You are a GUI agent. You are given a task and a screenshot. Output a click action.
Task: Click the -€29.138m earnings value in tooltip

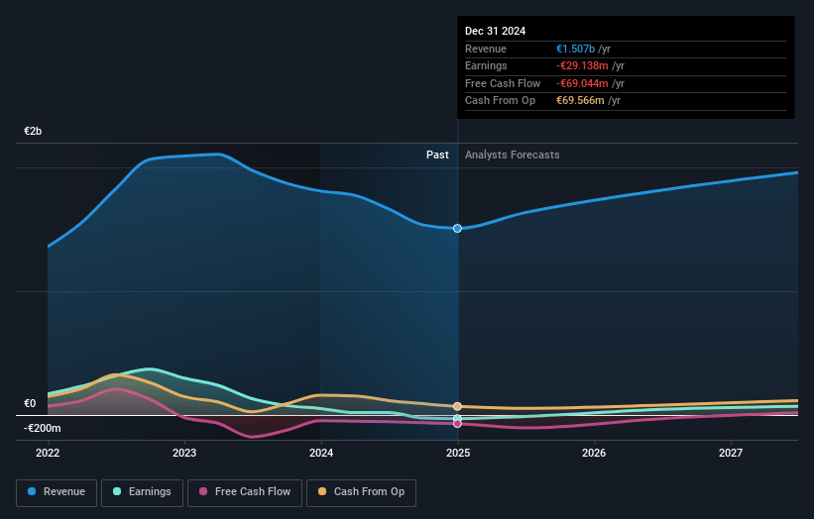582,65
